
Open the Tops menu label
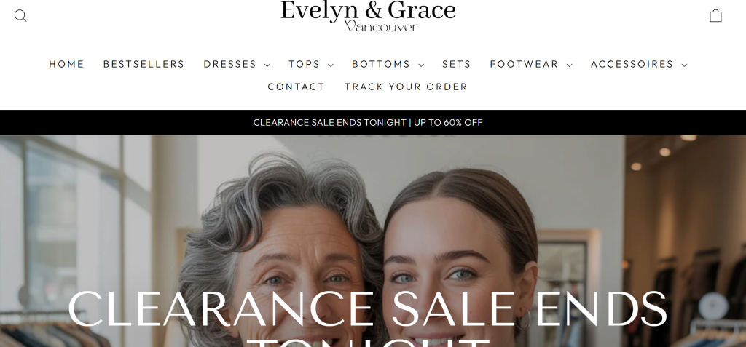point(305,64)
